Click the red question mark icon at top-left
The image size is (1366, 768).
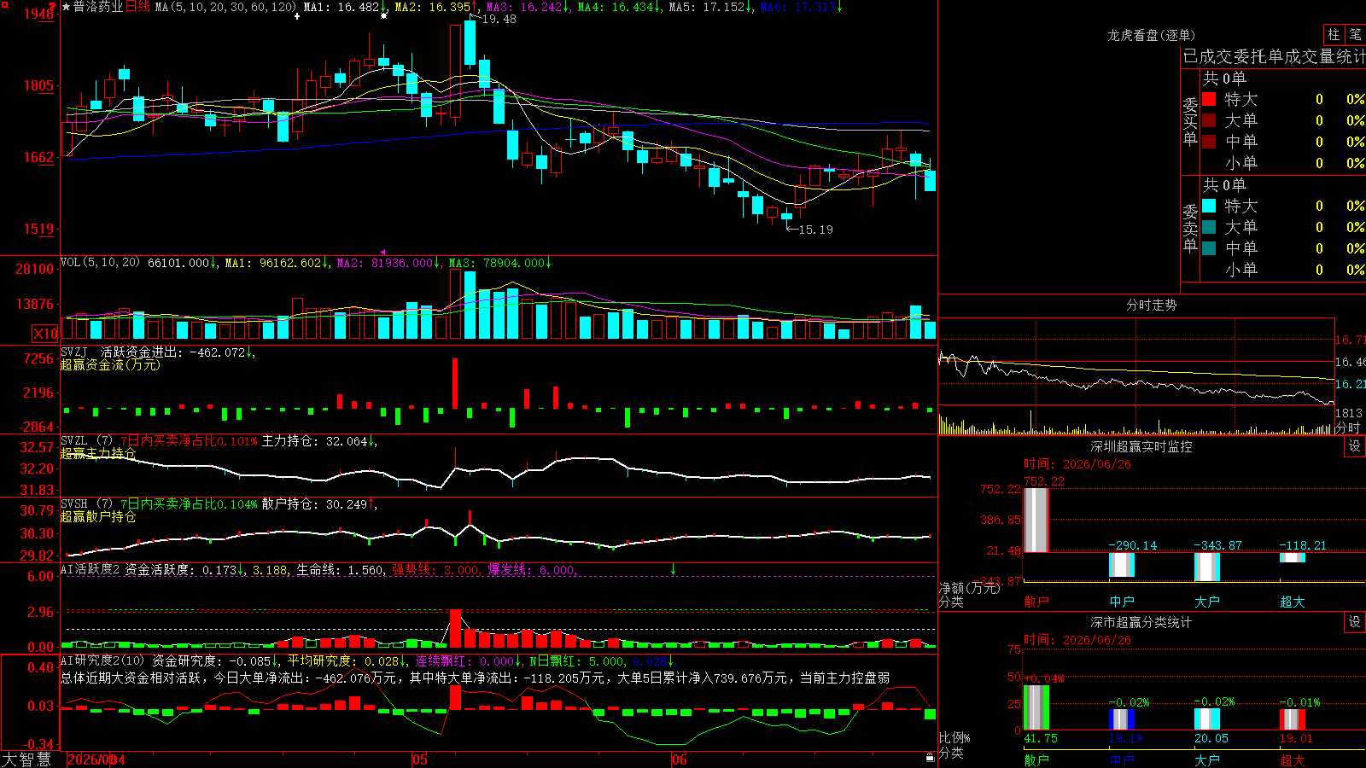pos(52,7)
